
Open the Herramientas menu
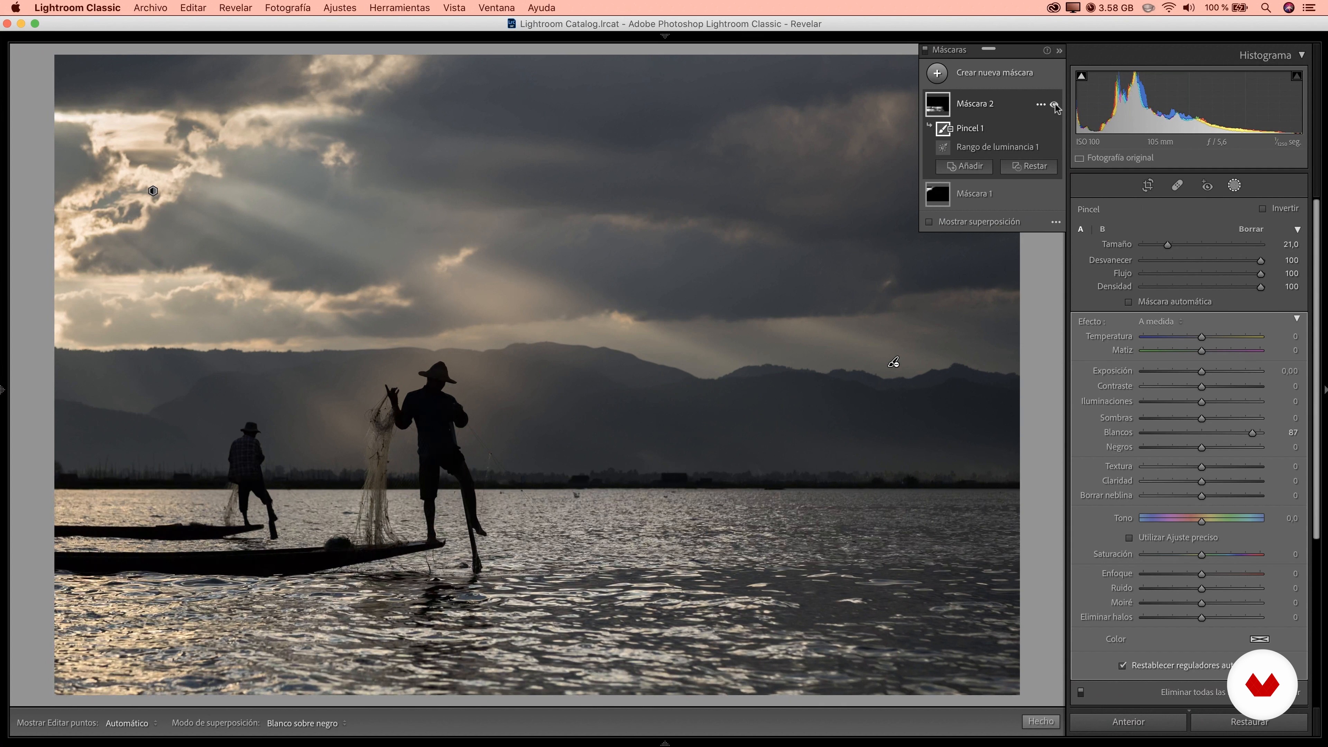(x=399, y=8)
